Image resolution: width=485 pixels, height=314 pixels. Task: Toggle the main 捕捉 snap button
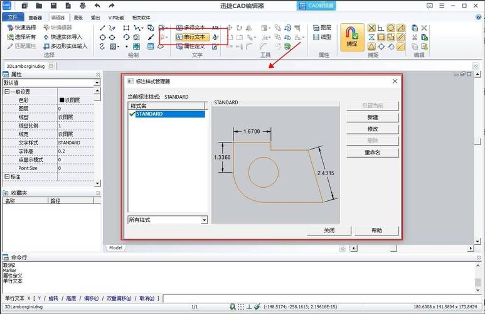pyautogui.click(x=352, y=37)
